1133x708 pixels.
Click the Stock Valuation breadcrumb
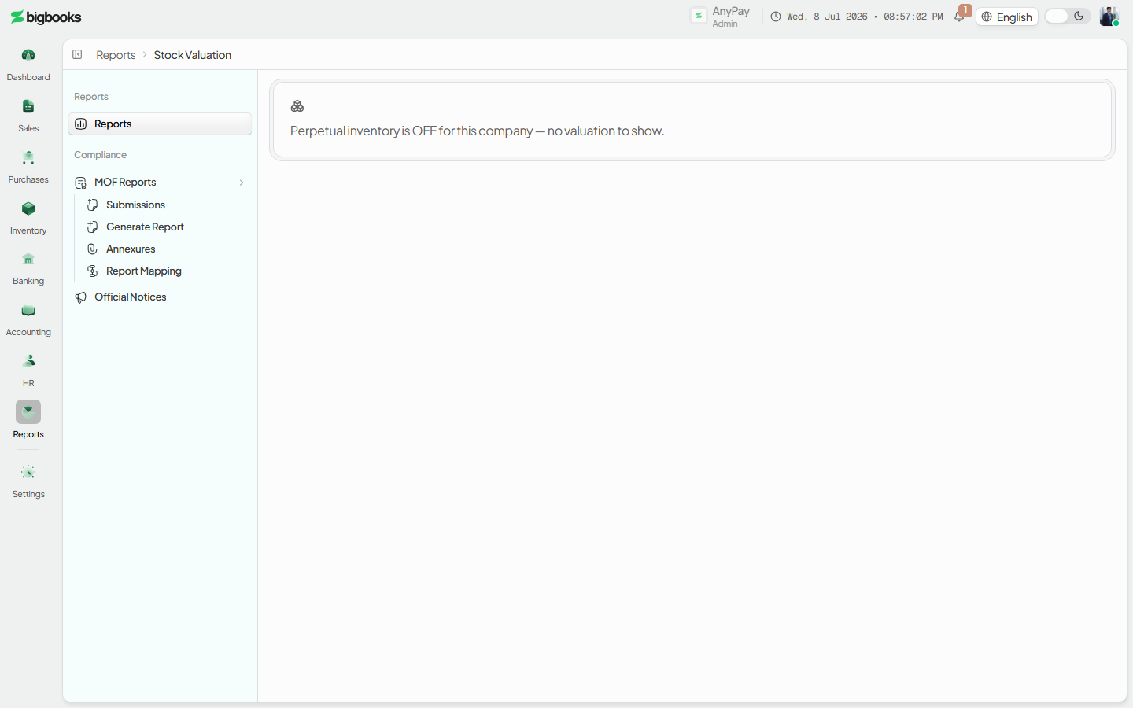click(x=192, y=55)
